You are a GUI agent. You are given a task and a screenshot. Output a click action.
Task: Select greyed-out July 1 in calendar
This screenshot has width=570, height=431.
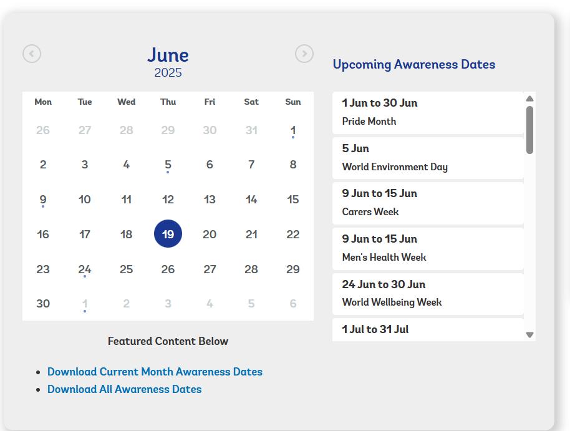pyautogui.click(x=85, y=304)
